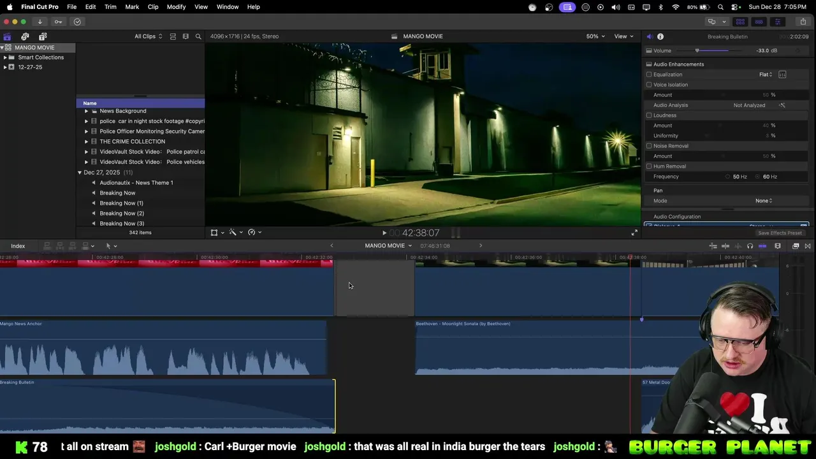Image resolution: width=816 pixels, height=459 pixels.
Task: Expand the 12-27-25 event
Action: coord(5,67)
